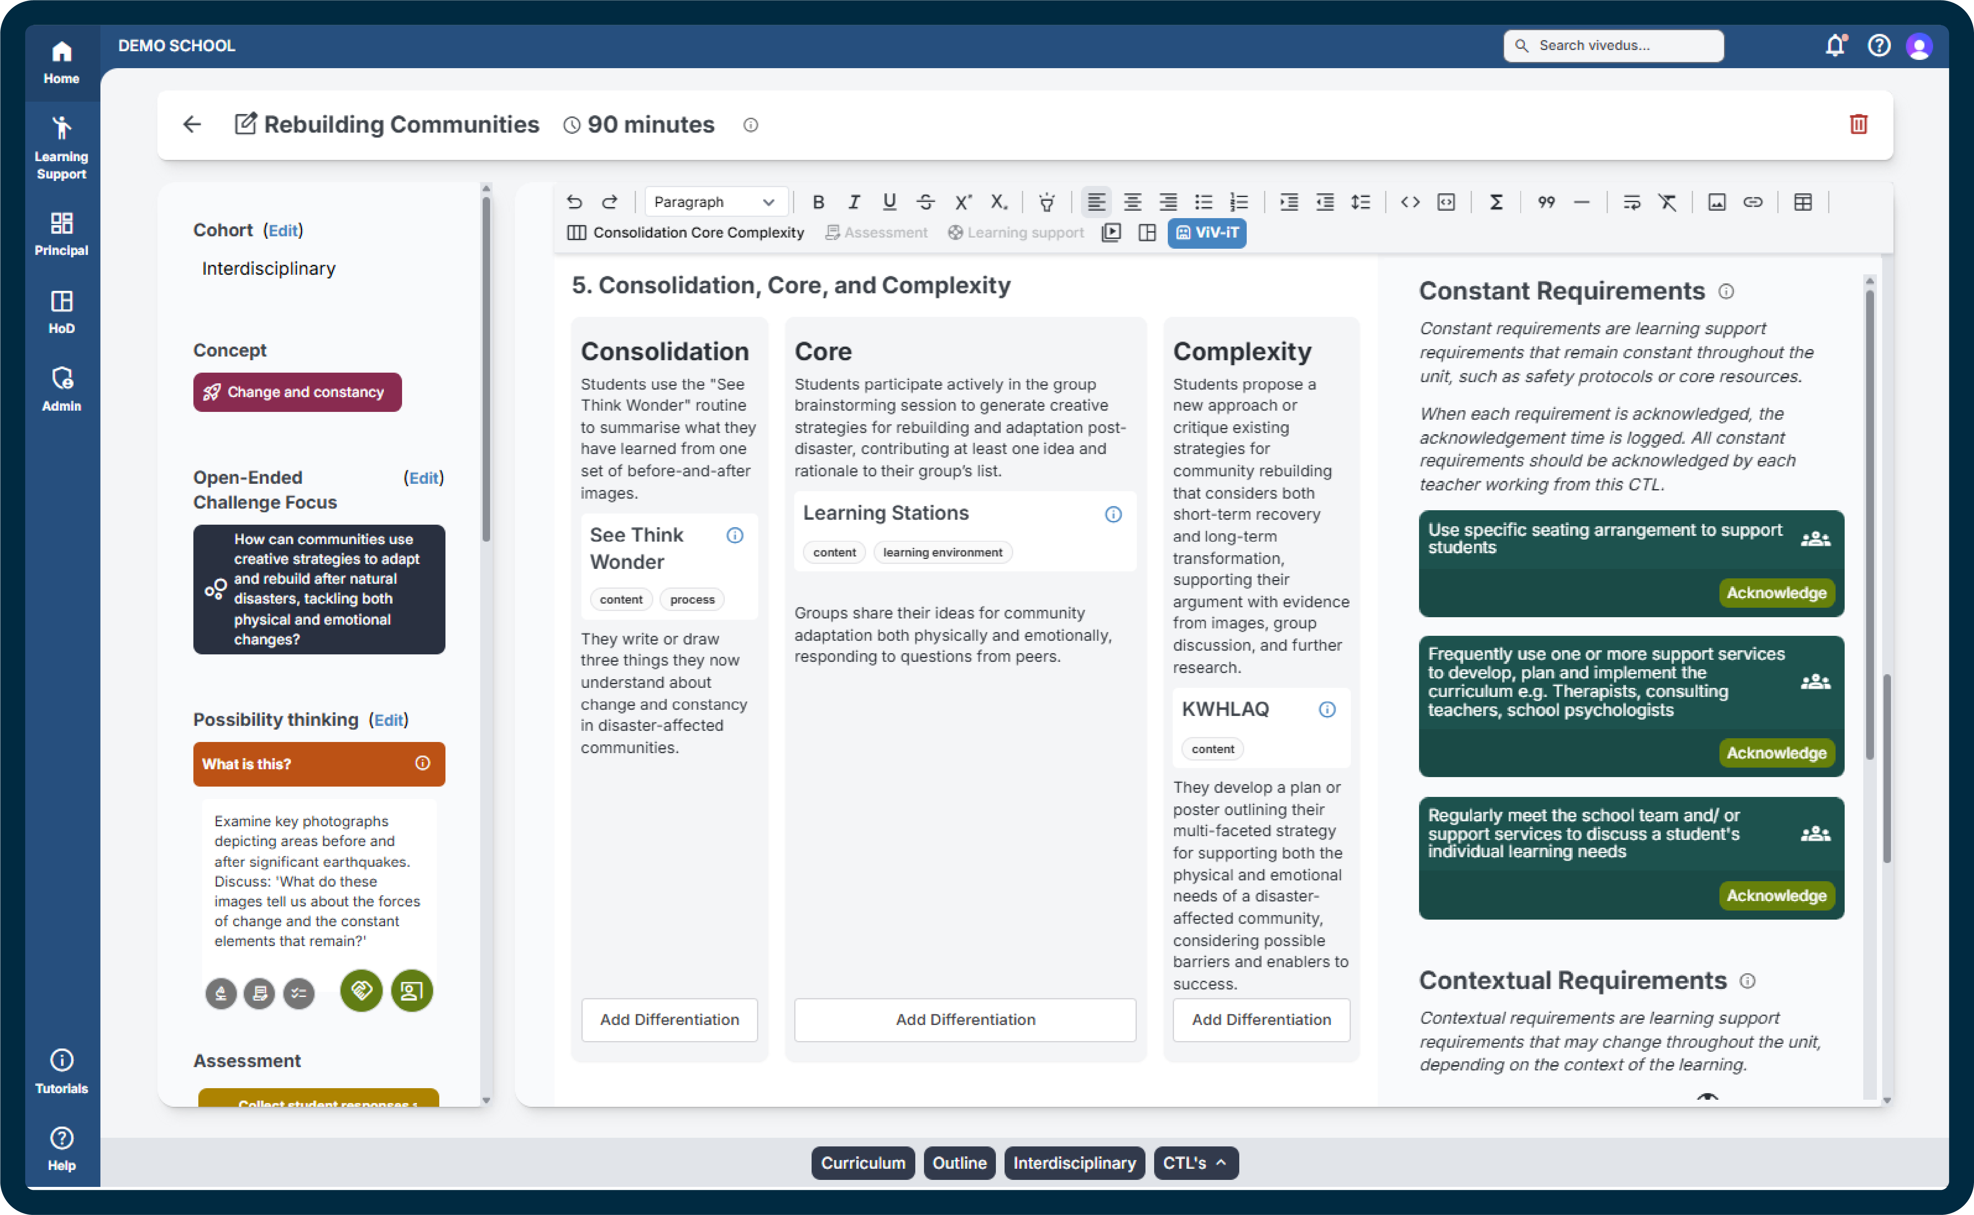Image resolution: width=1974 pixels, height=1215 pixels.
Task: Go back using the left arrow
Action: [191, 124]
